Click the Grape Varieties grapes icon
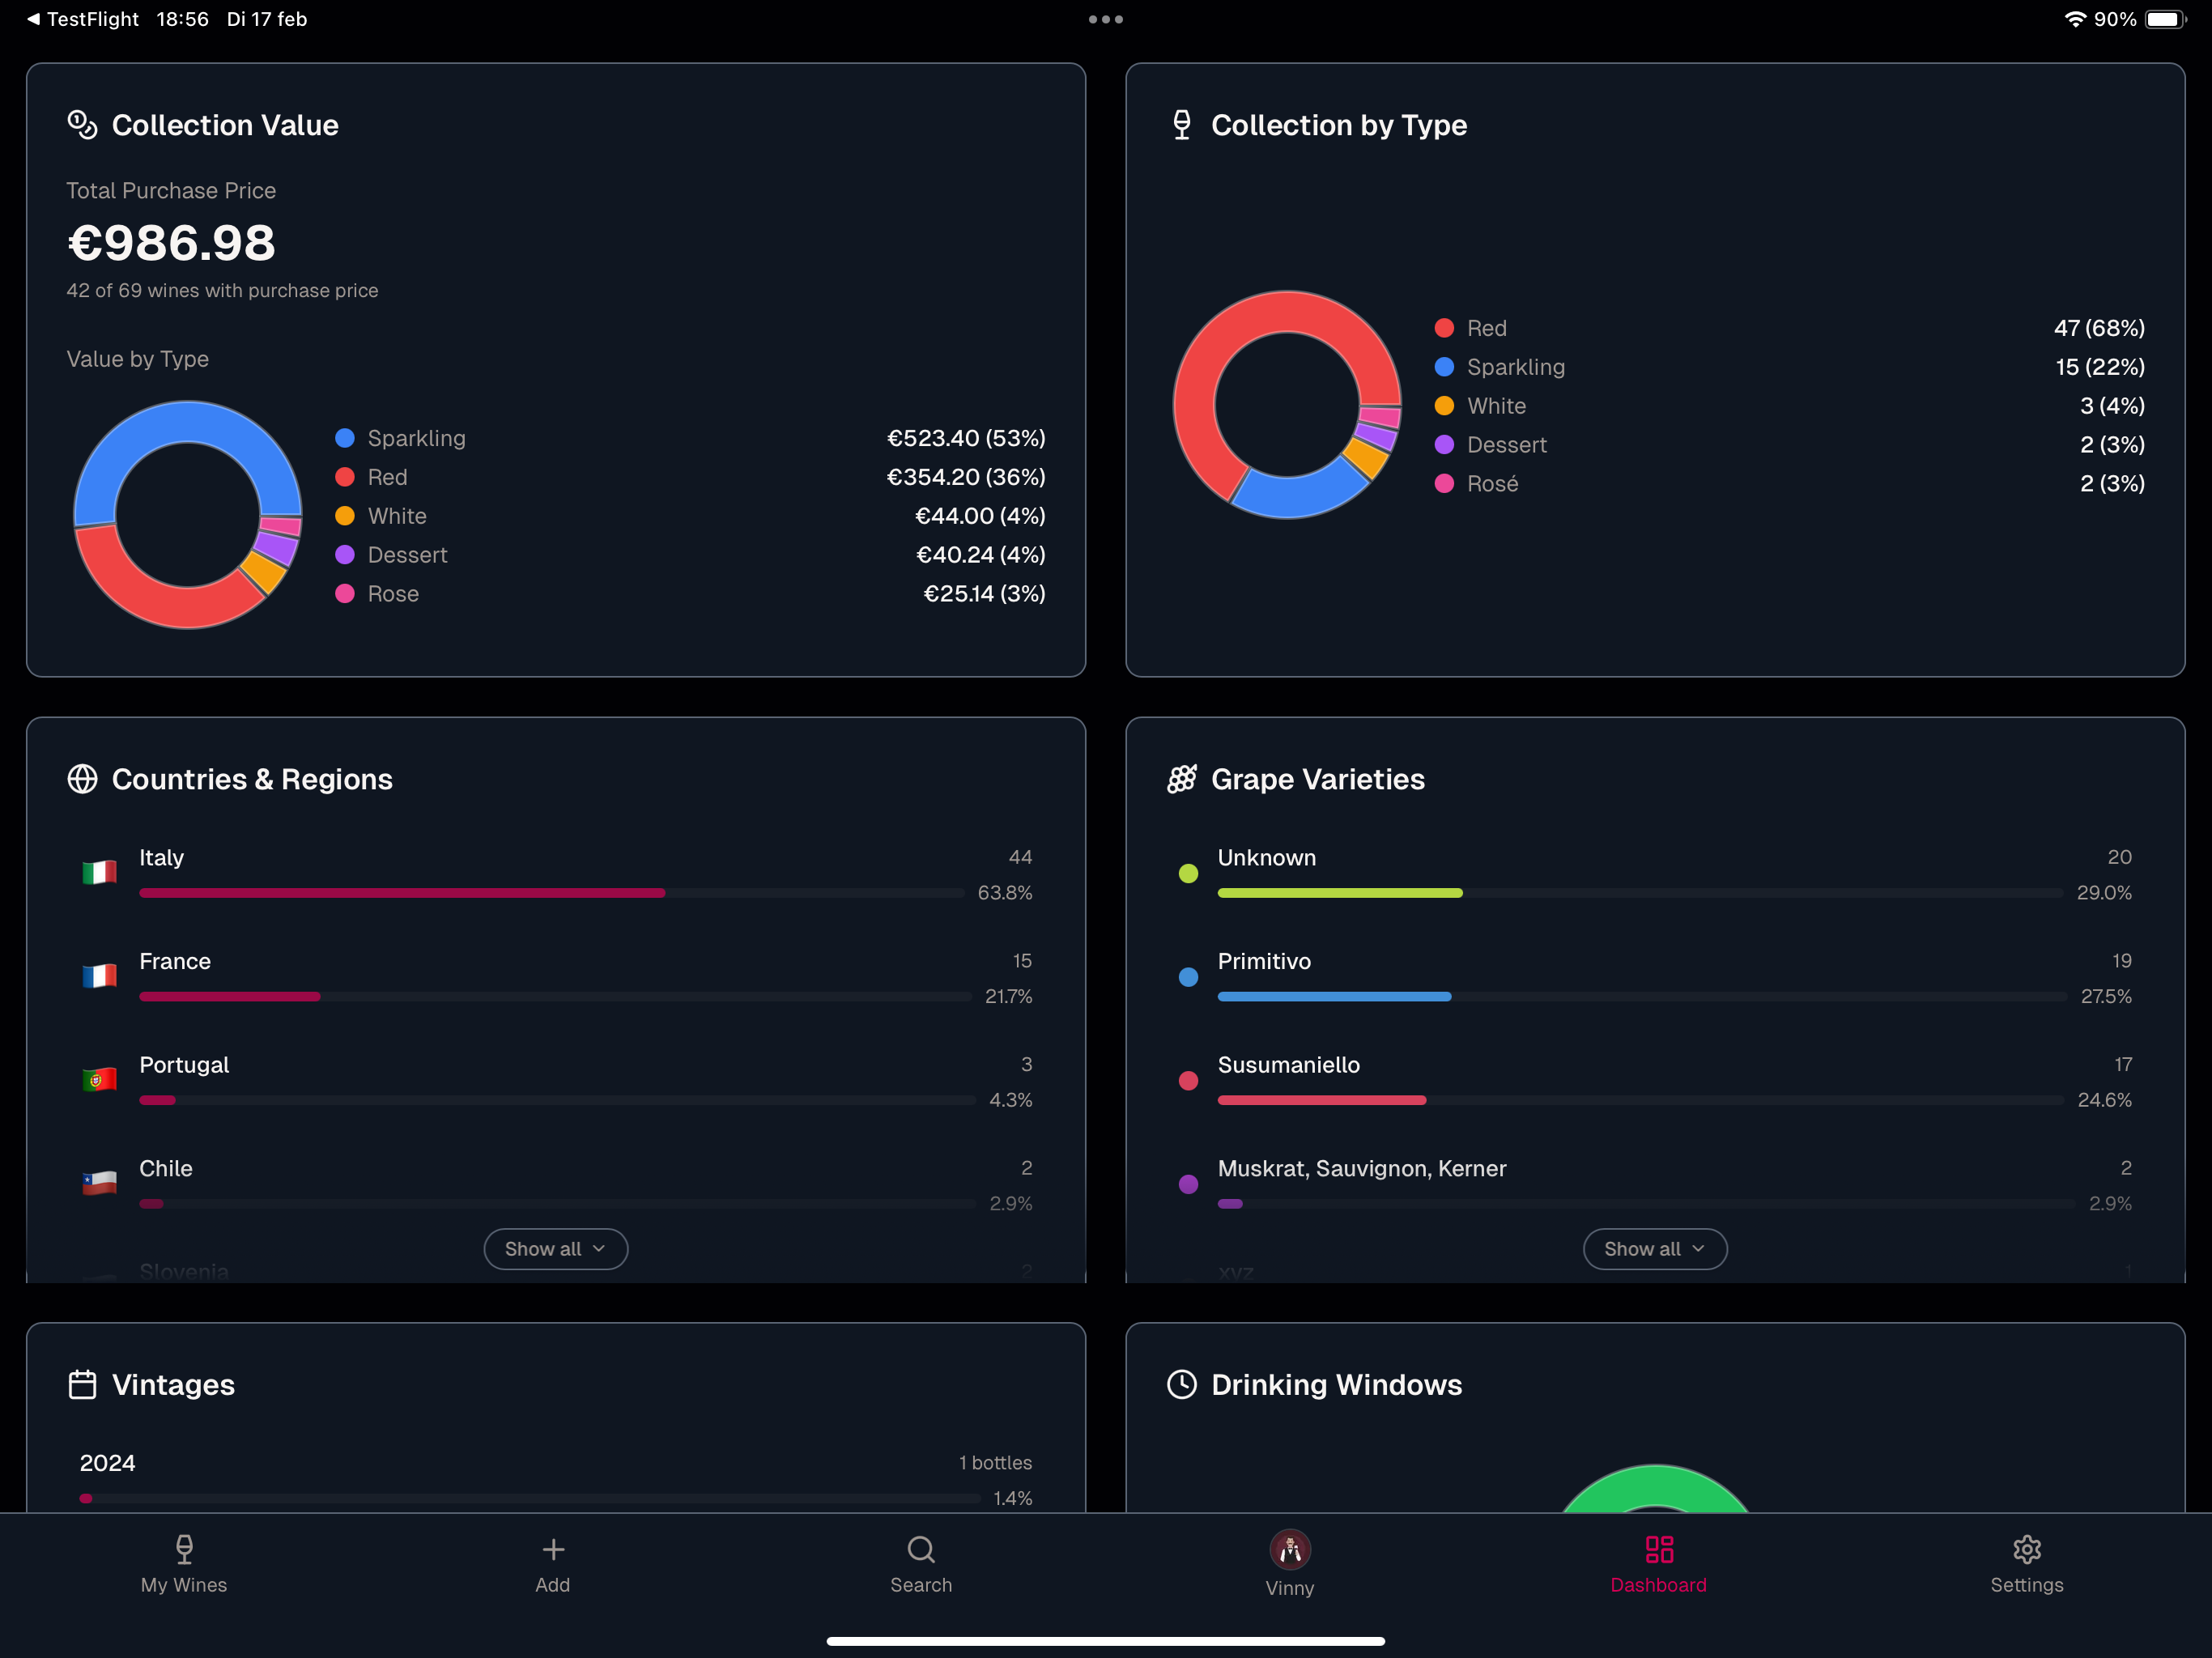2212x1658 pixels. [x=1182, y=779]
